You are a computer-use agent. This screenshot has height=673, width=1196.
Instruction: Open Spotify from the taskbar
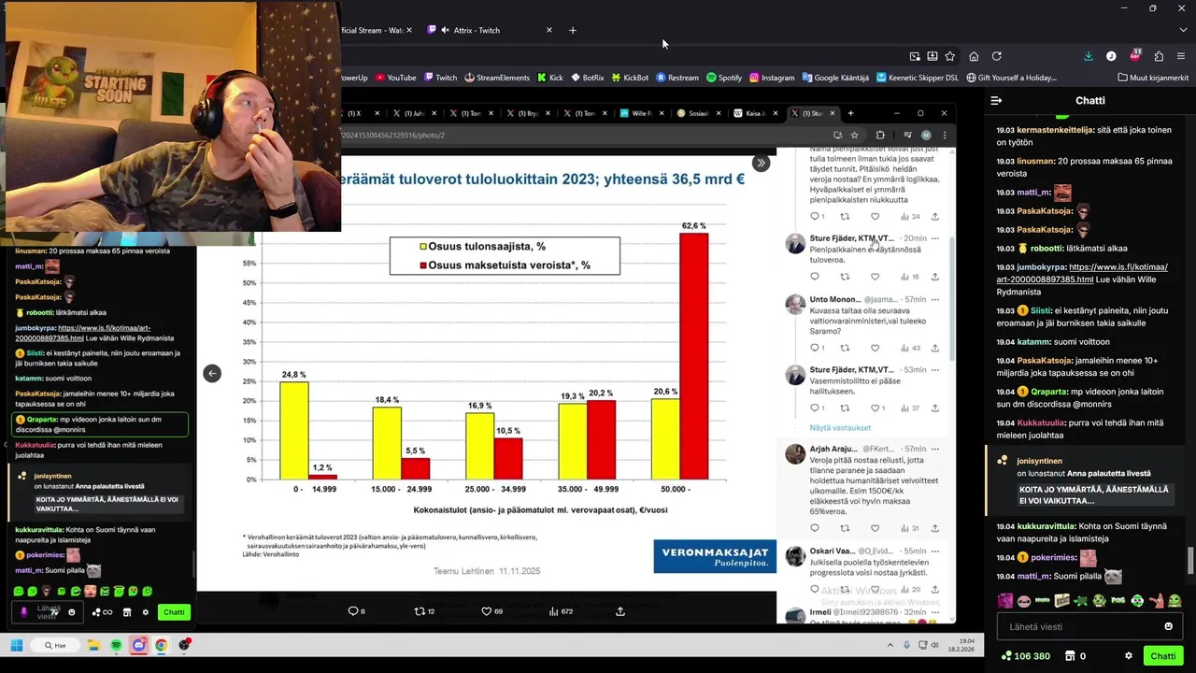coord(116,645)
